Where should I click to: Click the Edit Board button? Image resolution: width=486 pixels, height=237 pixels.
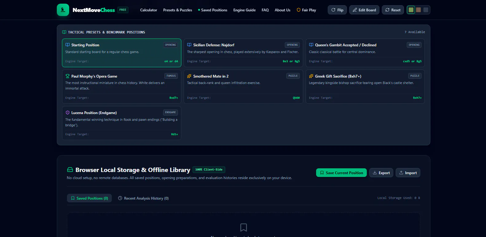click(364, 10)
